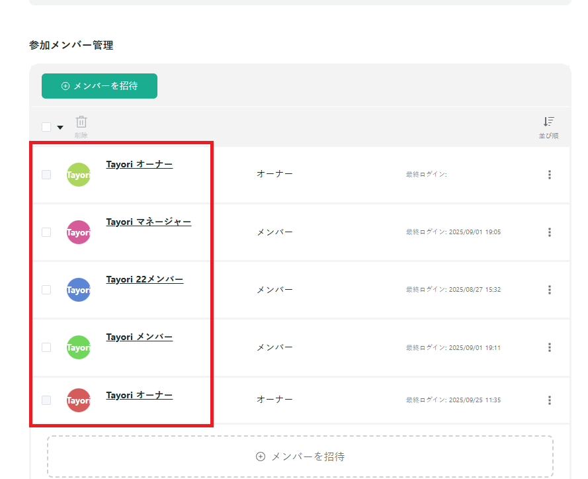
Task: Open kebab menu for top Tayori オーナー row
Action: [x=550, y=174]
